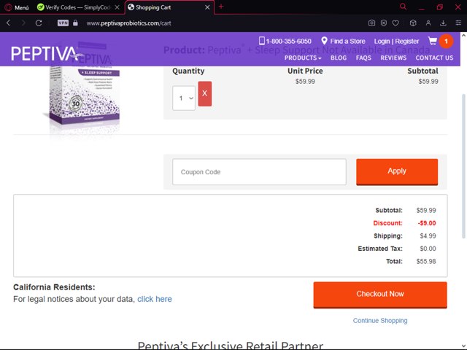
Task: Call phone number 1-800-355-6050
Action: 288,42
